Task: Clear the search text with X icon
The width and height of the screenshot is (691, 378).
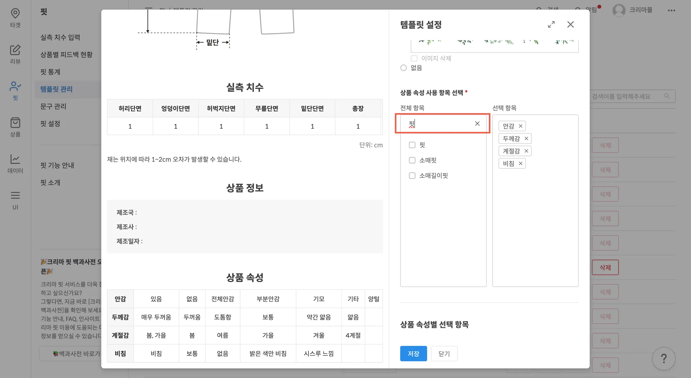Action: pos(477,124)
